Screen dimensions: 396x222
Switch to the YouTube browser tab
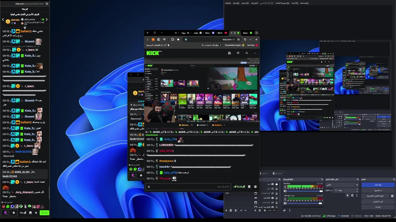click(222, 33)
